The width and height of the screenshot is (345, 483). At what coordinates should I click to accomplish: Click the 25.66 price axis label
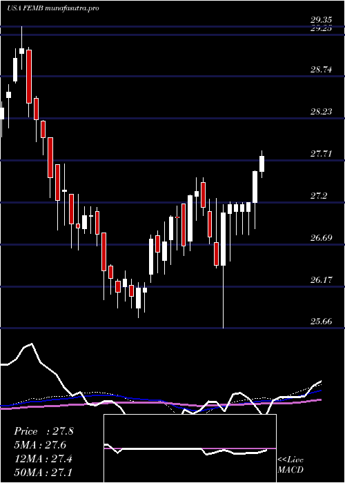click(321, 322)
